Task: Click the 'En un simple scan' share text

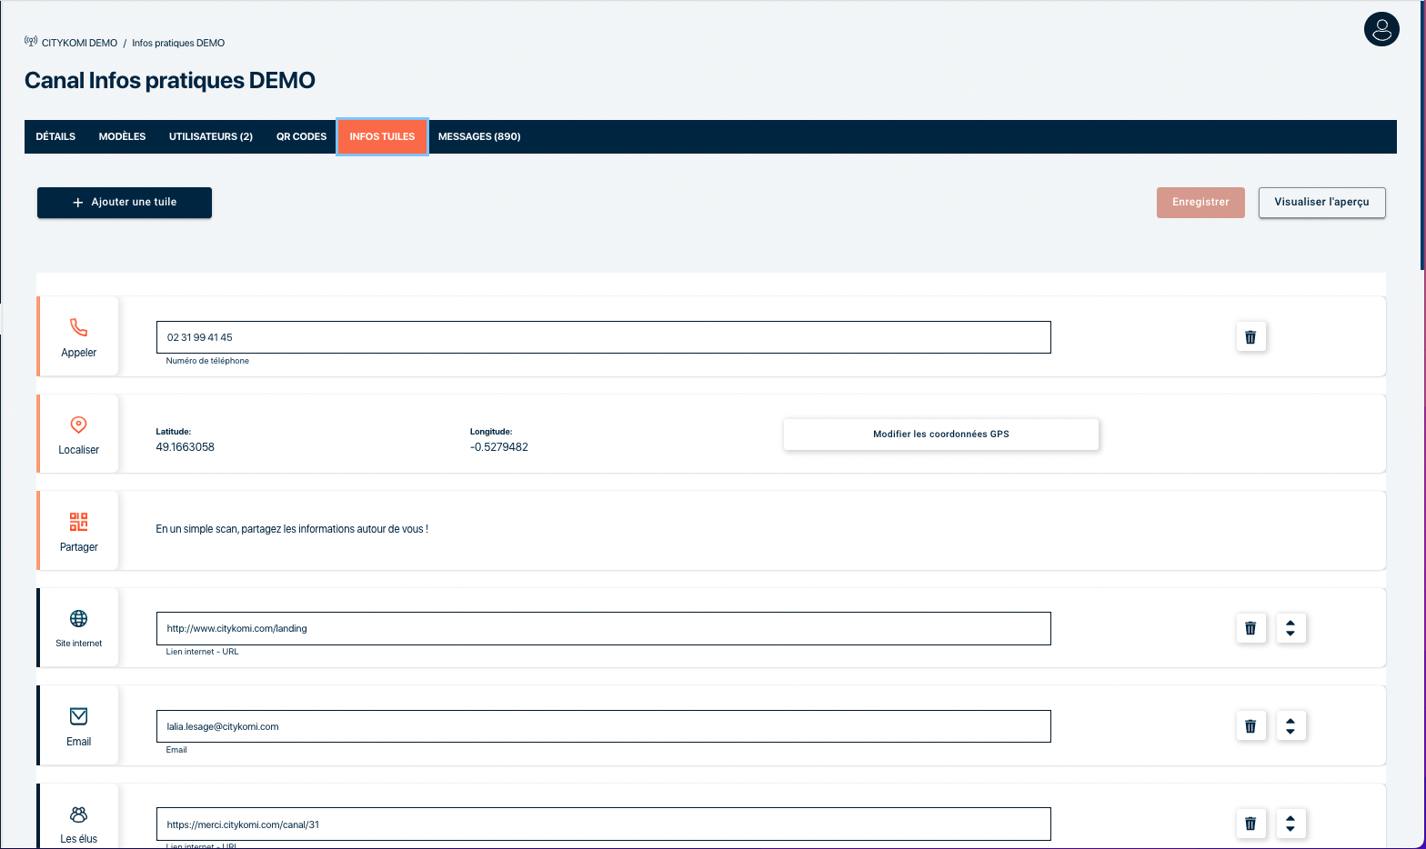Action: pyautogui.click(x=292, y=529)
